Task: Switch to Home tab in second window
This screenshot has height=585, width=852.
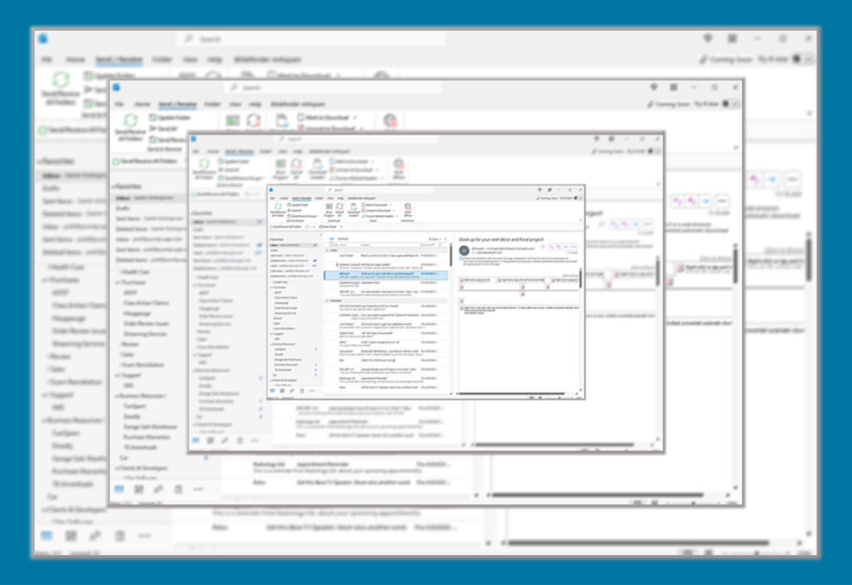Action: (142, 104)
